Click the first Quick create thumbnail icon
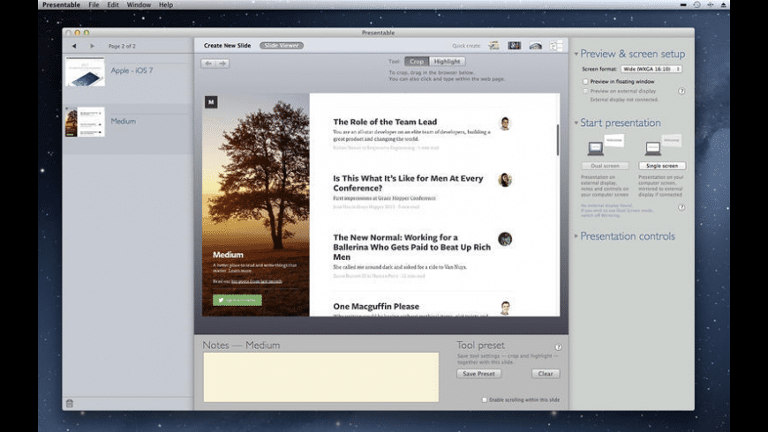 [493, 46]
